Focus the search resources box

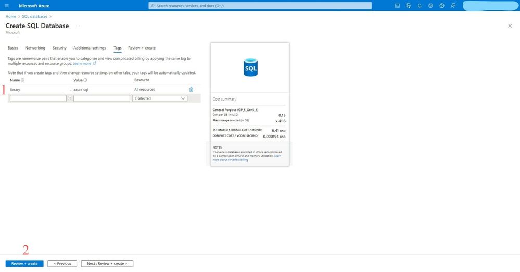260,6
